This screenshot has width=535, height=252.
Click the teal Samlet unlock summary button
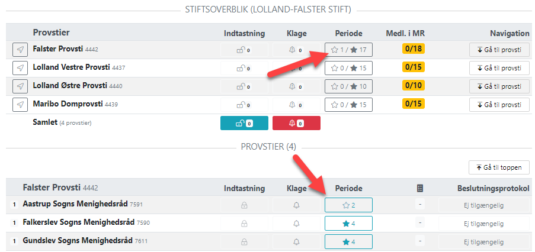244,123
